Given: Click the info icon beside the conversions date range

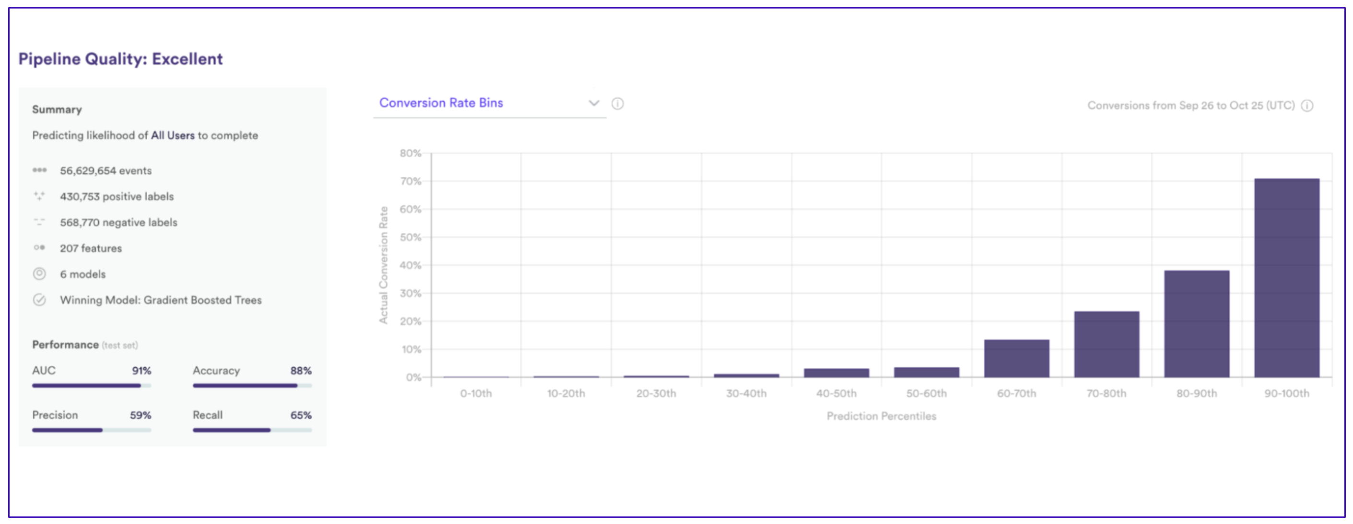Looking at the screenshot, I should [x=1307, y=105].
